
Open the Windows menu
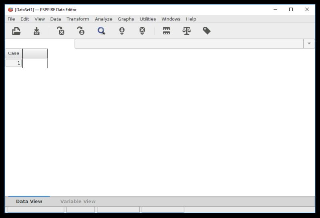[x=171, y=19]
